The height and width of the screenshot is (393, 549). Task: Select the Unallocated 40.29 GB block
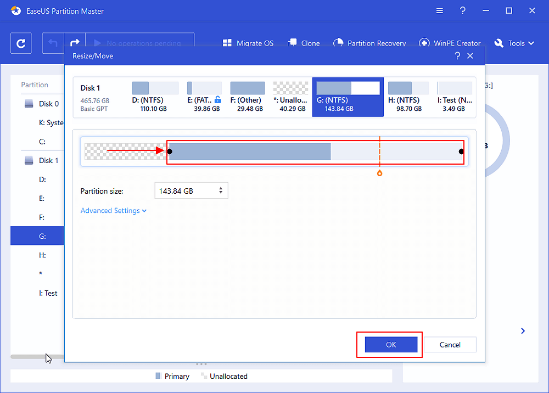[290, 97]
